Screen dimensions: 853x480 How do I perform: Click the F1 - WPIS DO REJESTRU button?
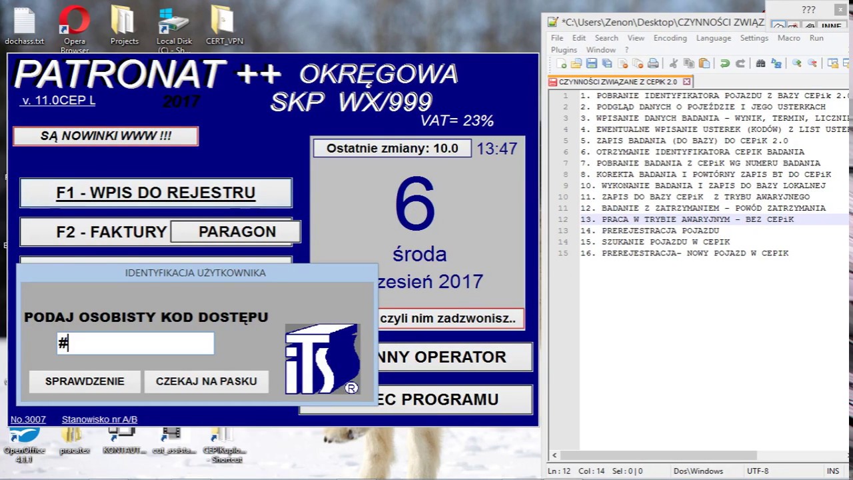click(156, 193)
